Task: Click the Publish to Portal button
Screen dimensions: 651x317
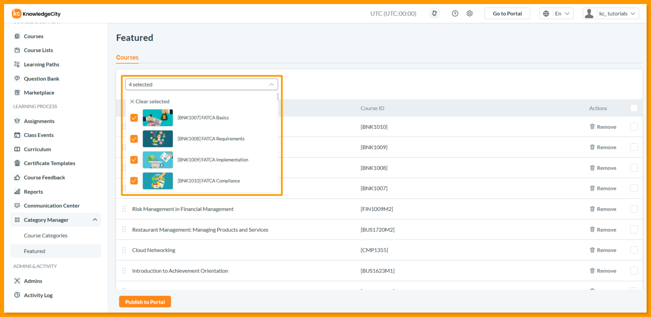Action: click(145, 302)
